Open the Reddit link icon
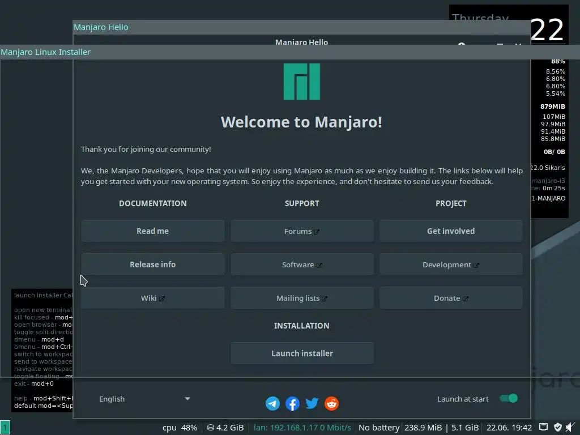This screenshot has width=580, height=435. [x=331, y=403]
